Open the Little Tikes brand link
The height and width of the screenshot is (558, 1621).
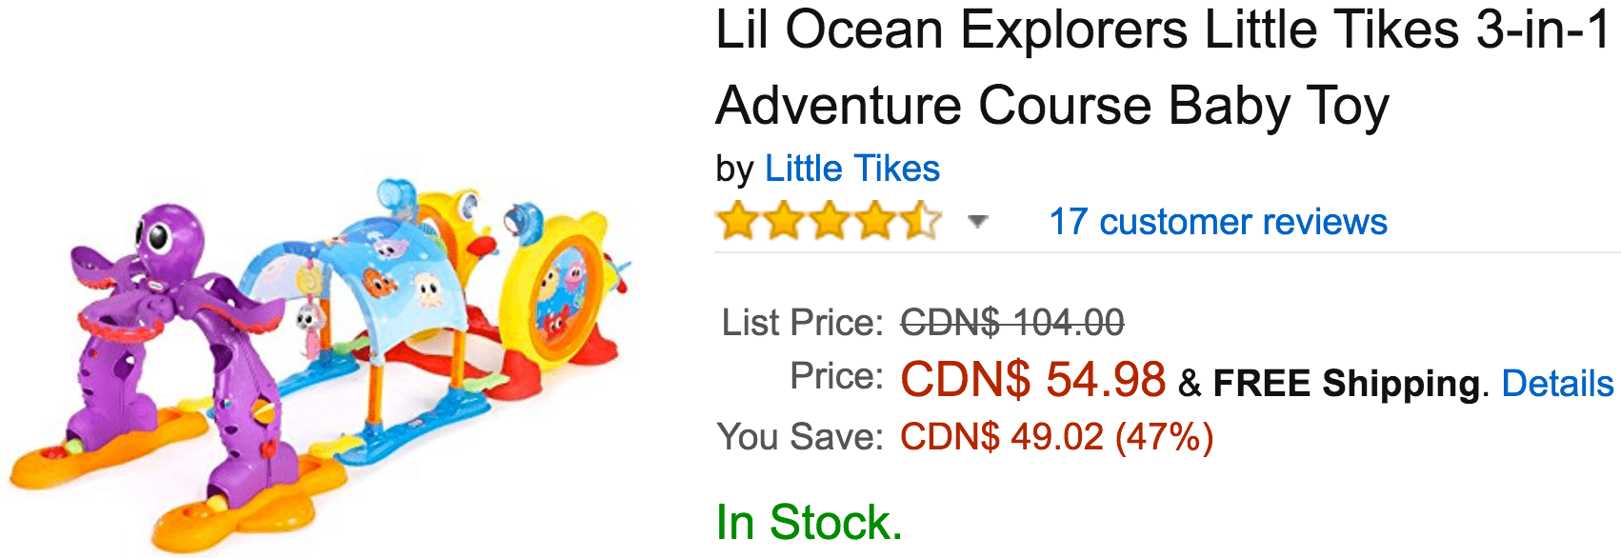click(x=852, y=169)
